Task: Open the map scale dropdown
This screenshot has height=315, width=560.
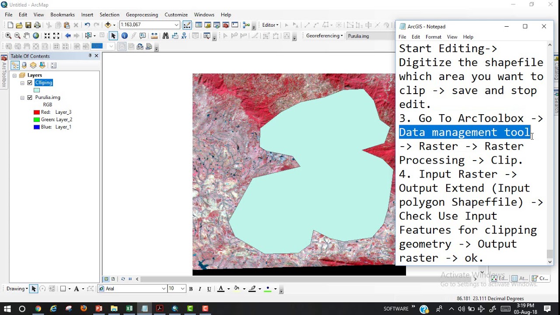Action: coord(176,25)
